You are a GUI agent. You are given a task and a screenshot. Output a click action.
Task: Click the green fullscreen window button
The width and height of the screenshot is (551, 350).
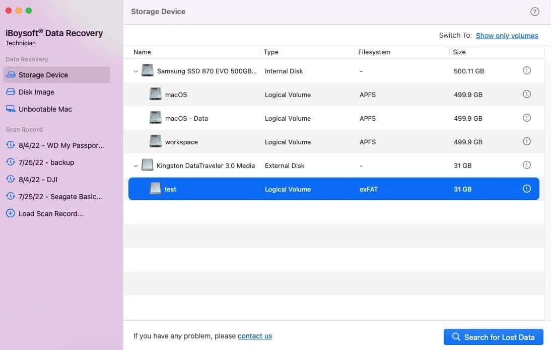tap(29, 11)
